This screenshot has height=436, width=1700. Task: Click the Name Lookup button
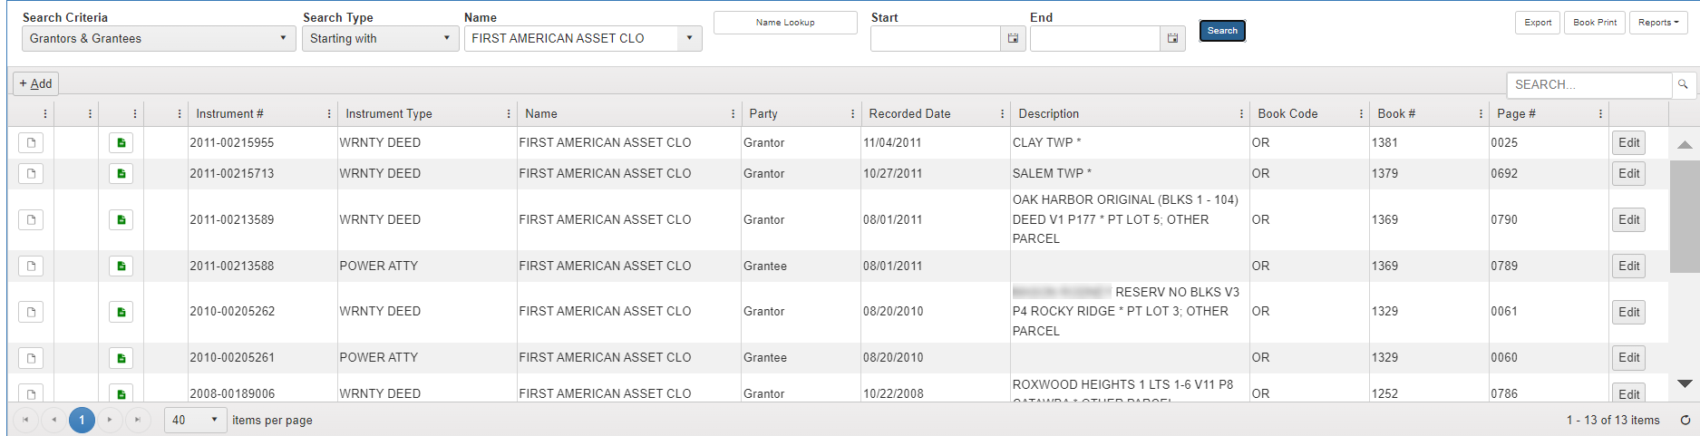(785, 23)
